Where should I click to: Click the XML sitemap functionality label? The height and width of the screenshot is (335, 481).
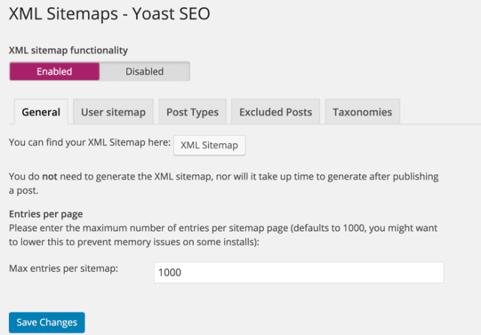pos(68,49)
